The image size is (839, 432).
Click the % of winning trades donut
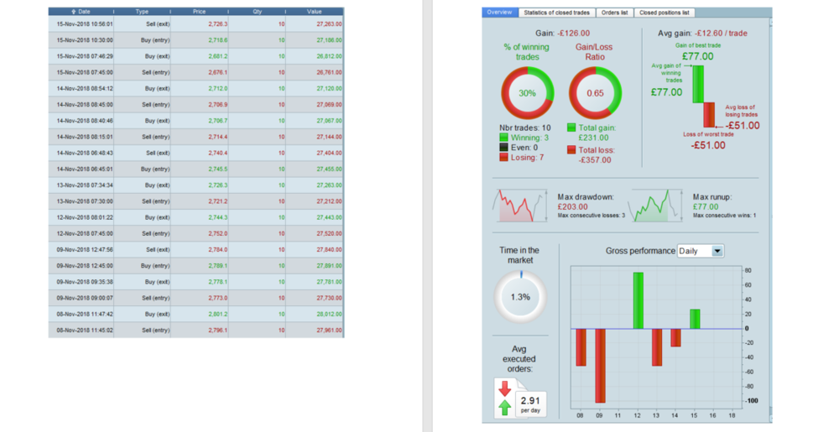[x=527, y=93]
